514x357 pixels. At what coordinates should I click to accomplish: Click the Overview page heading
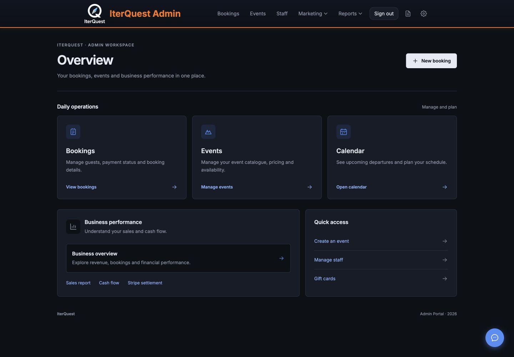(x=85, y=60)
